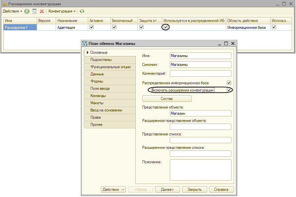
Task: Toggle the Активно checkbox for Расширение1
Action: (91, 27)
